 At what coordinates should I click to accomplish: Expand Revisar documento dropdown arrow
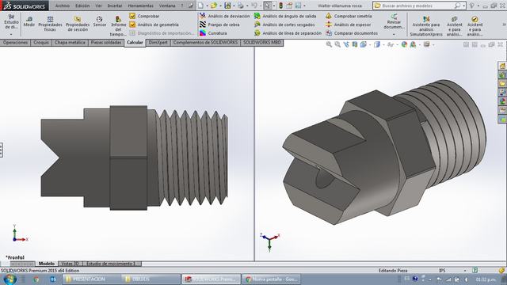pos(394,34)
